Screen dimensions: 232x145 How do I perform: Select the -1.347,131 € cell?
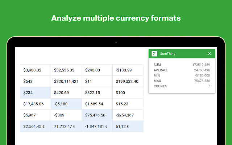(x=97, y=126)
